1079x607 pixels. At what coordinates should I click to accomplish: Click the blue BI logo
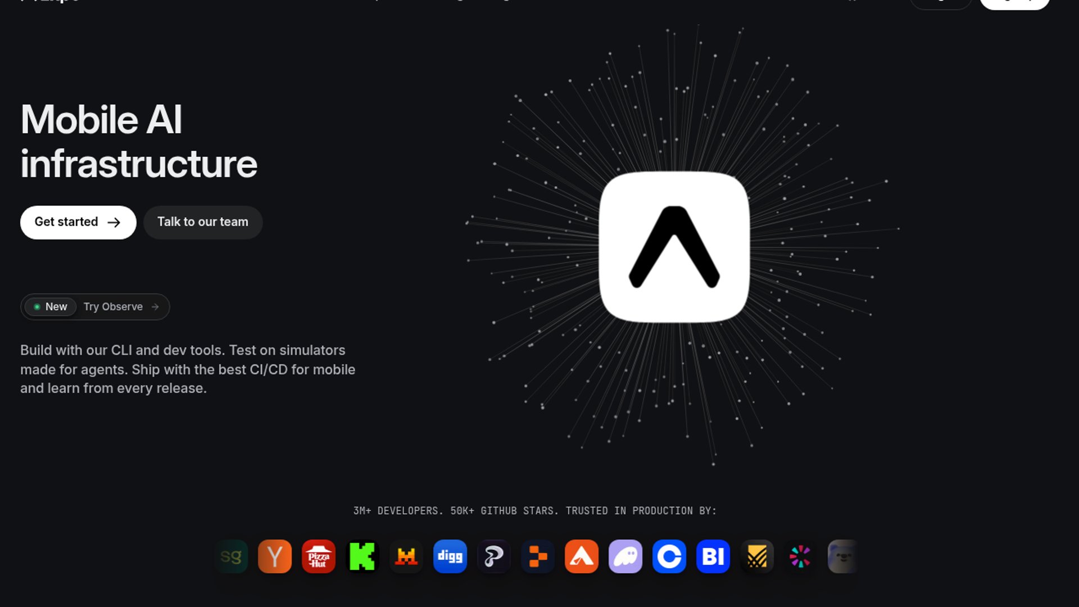[x=713, y=556]
